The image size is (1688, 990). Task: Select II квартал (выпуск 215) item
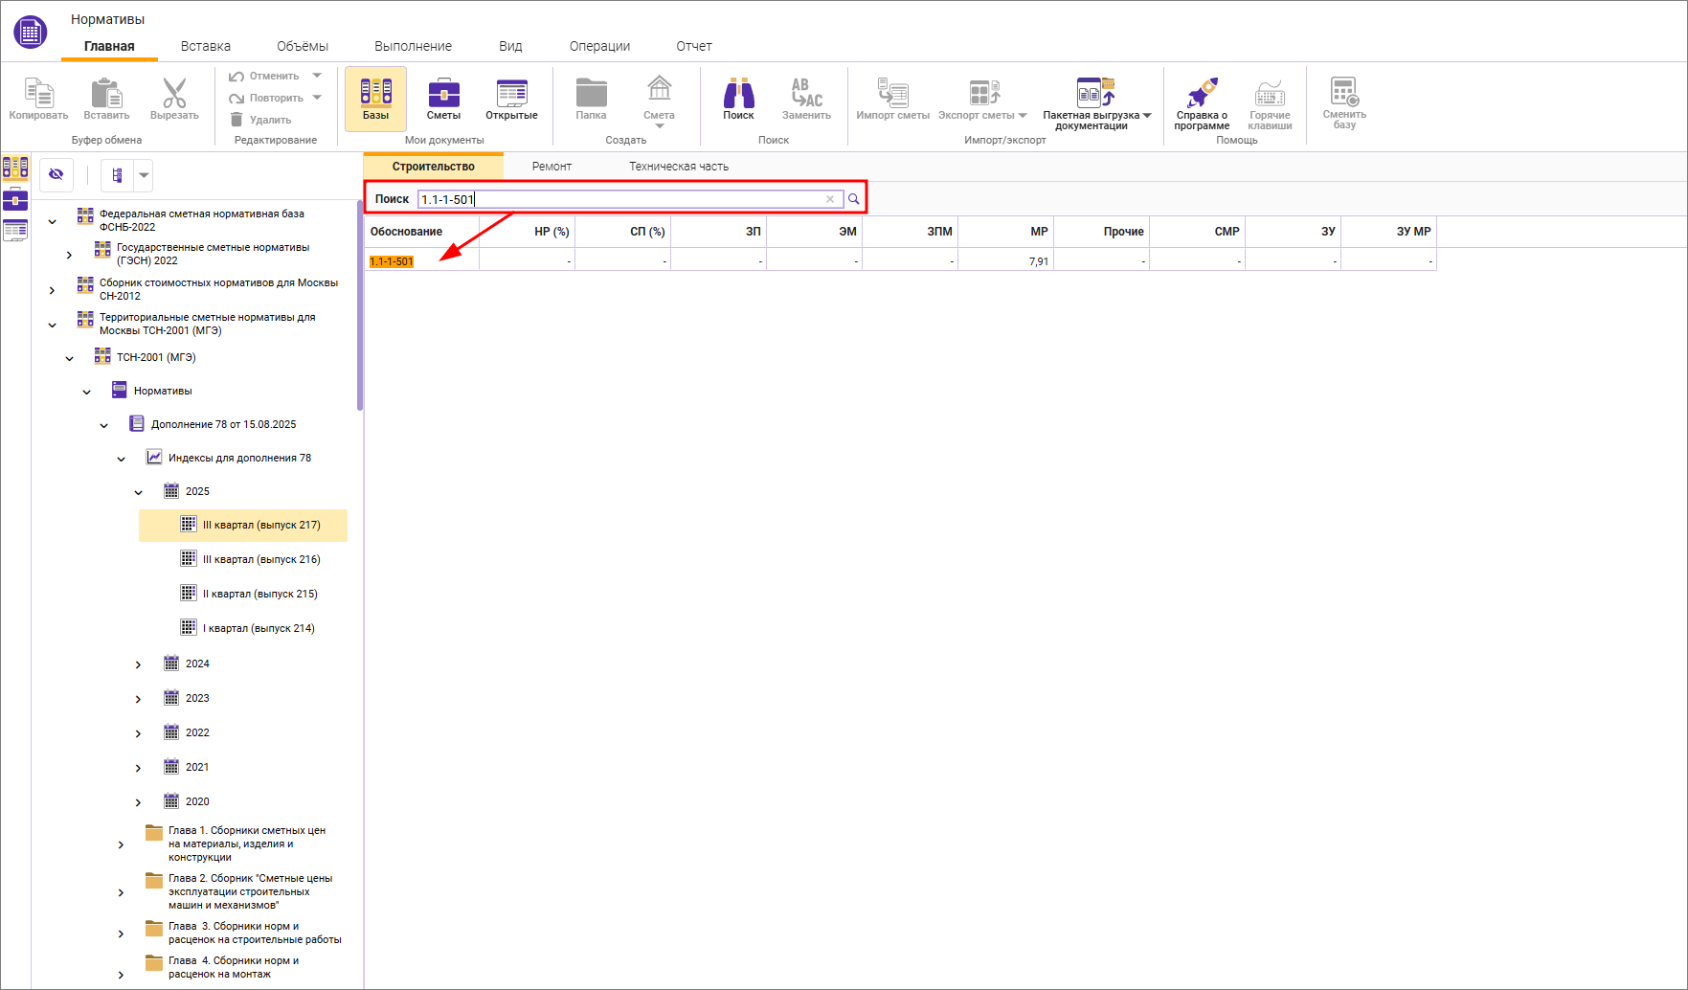click(259, 594)
